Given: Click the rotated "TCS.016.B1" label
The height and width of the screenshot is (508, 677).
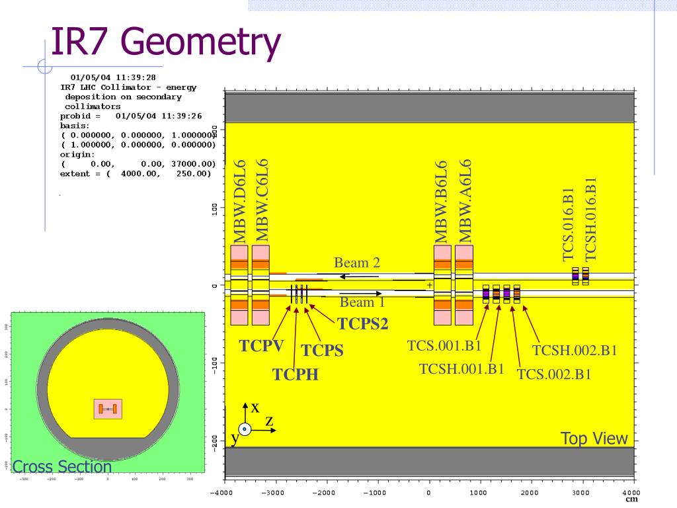Looking at the screenshot, I should coord(568,225).
